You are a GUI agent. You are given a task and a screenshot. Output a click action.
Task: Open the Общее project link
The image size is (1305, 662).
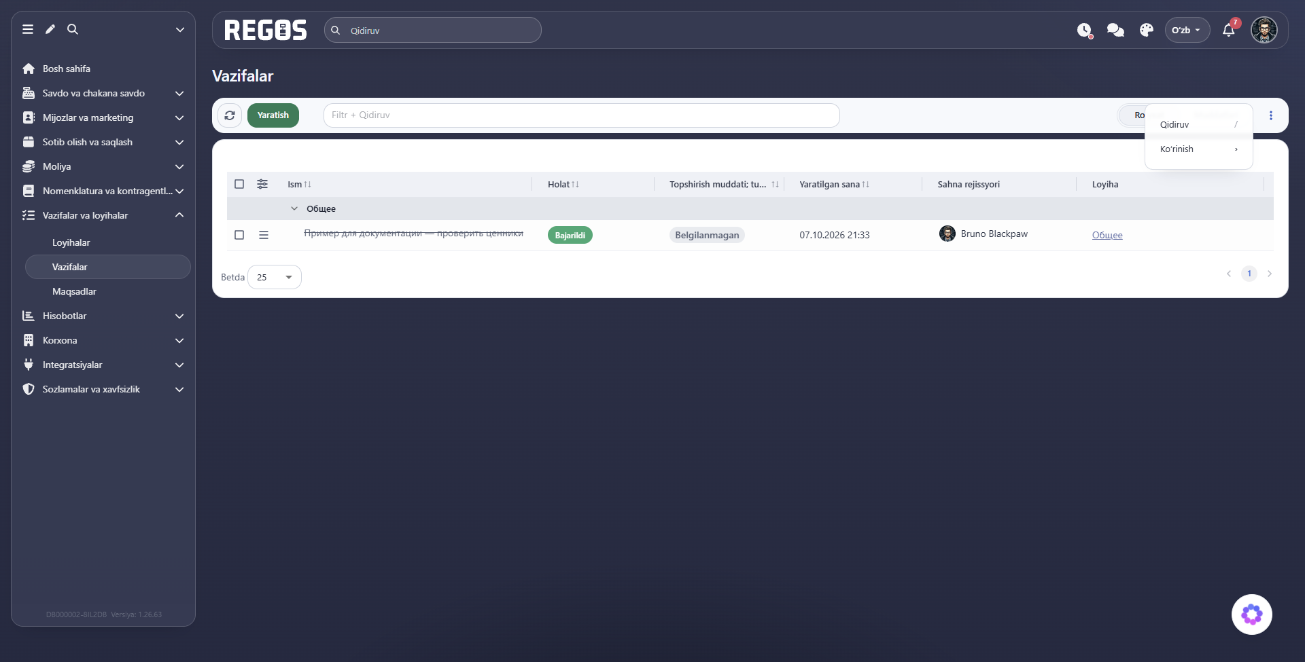click(1107, 235)
